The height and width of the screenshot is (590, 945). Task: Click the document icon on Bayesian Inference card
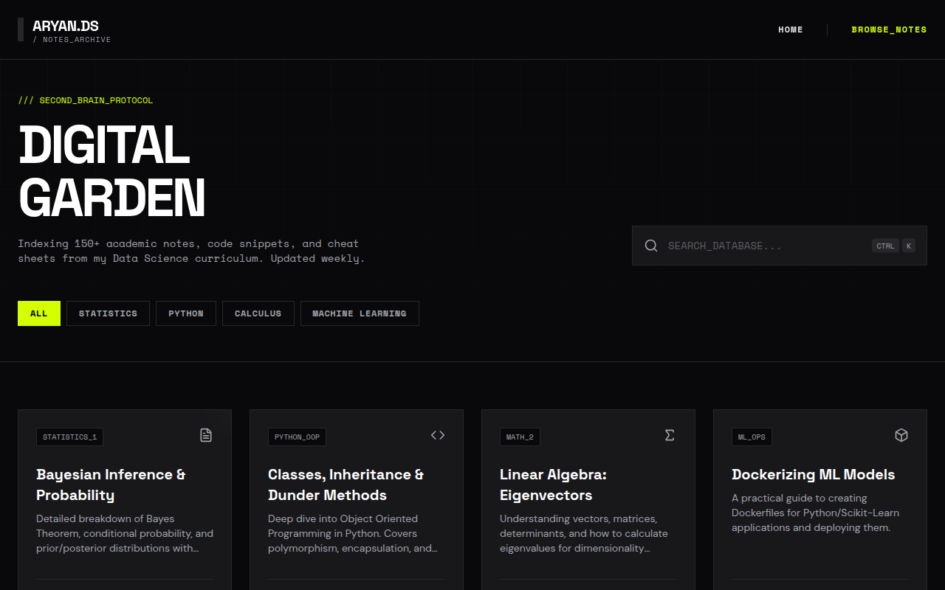[x=206, y=435]
